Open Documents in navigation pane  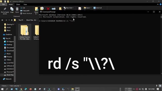point(10,48)
